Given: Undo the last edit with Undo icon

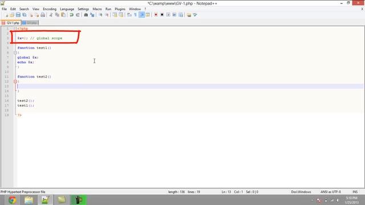Looking at the screenshot, I should (x=71, y=15).
